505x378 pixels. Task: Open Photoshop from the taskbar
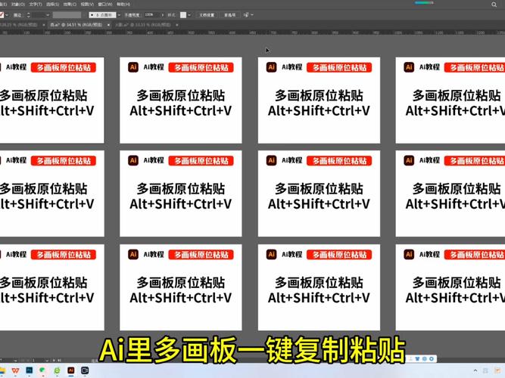click(x=30, y=370)
